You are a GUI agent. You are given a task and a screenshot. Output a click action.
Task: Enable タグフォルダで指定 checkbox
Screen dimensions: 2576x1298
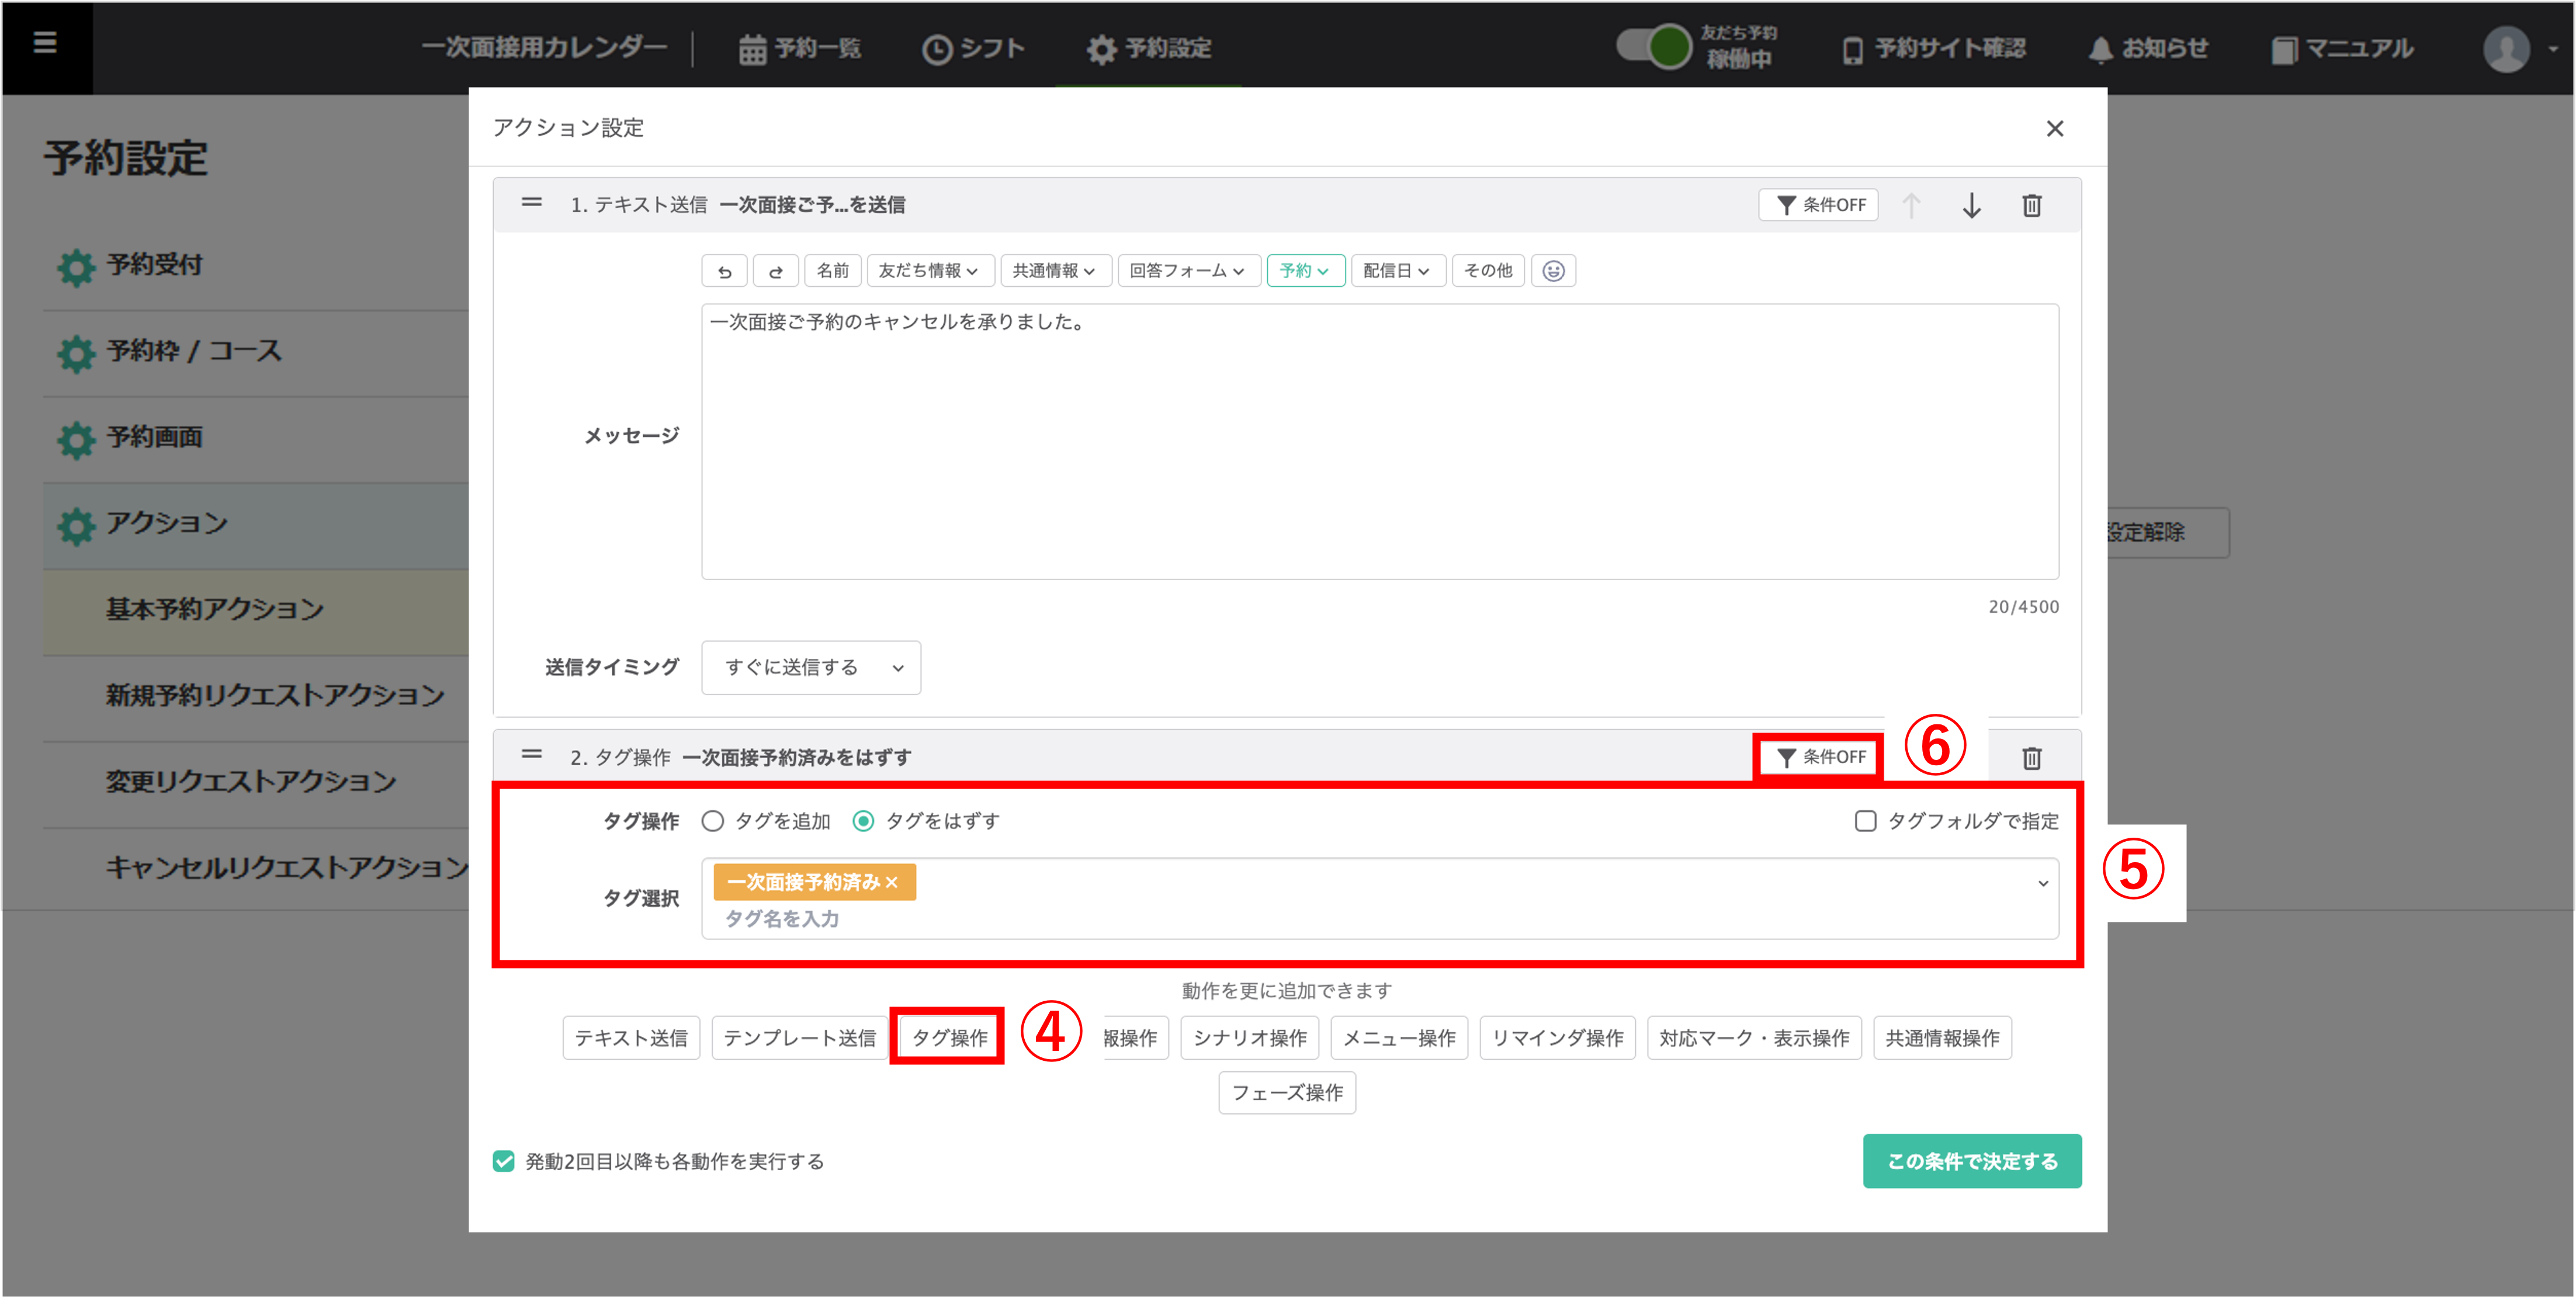[x=1865, y=821]
